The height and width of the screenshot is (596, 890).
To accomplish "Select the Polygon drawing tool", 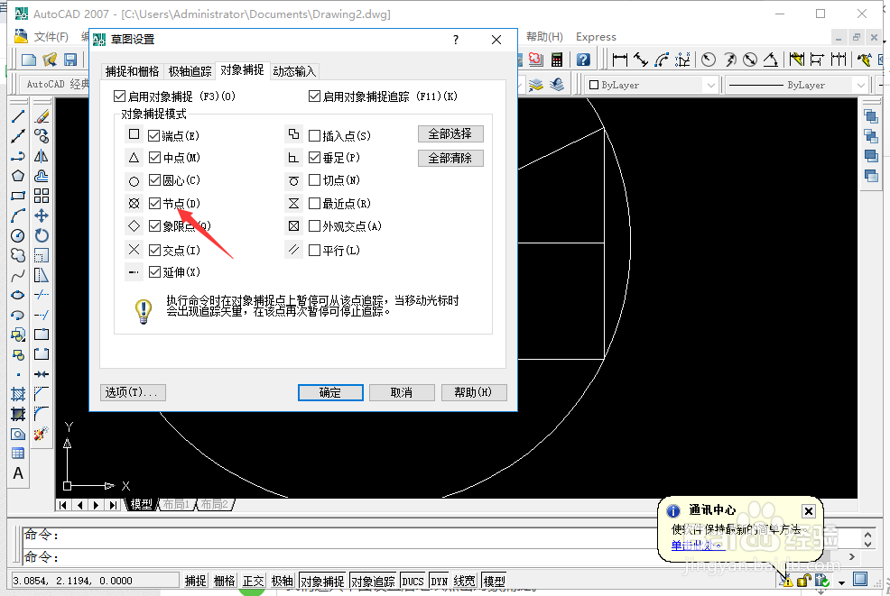I will [17, 176].
